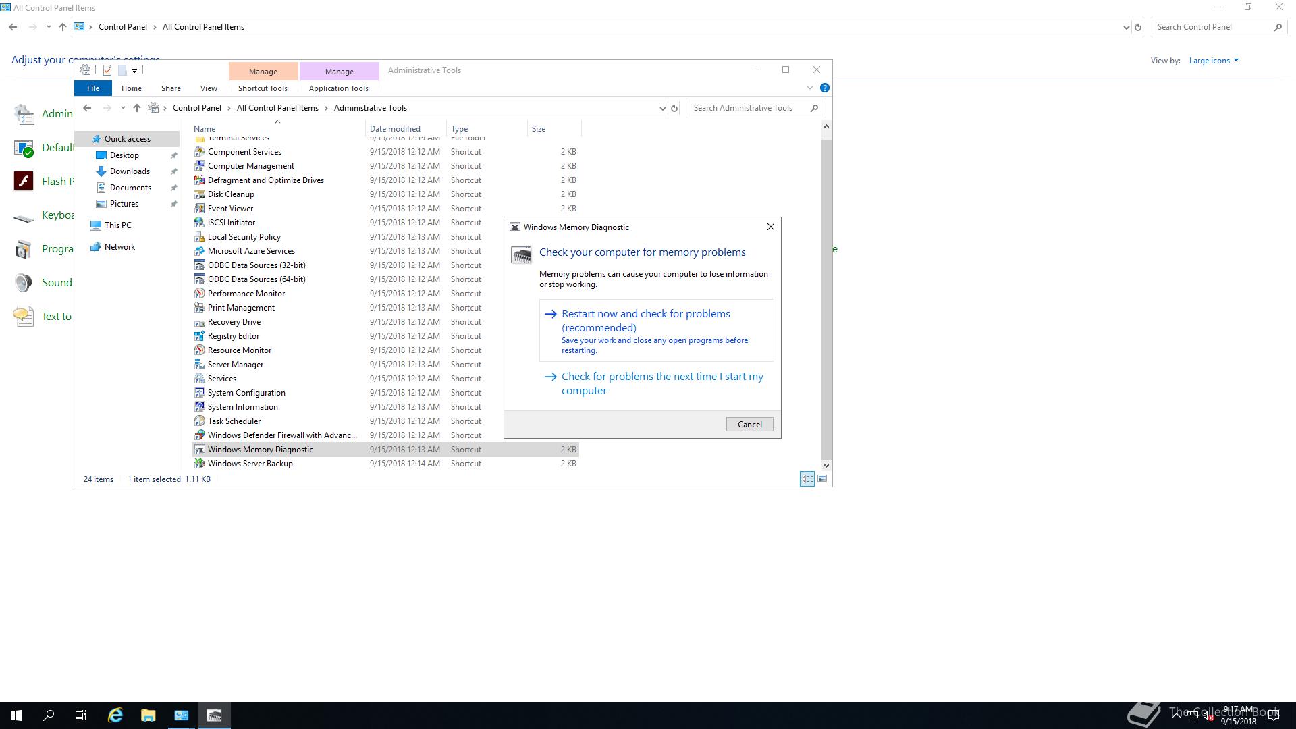Open recent locations dropdown in Administrative Tools

pyautogui.click(x=123, y=108)
